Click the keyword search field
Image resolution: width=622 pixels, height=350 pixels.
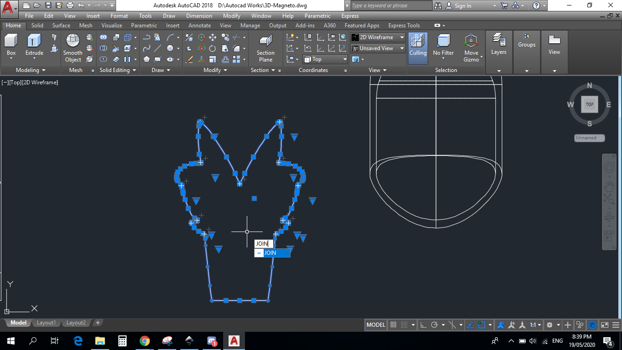pyautogui.click(x=391, y=5)
